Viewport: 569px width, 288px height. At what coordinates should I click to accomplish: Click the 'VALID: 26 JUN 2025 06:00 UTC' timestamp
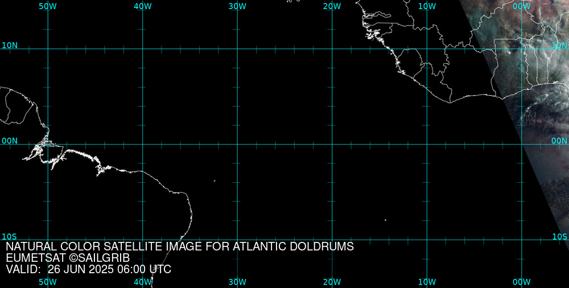[89, 270]
